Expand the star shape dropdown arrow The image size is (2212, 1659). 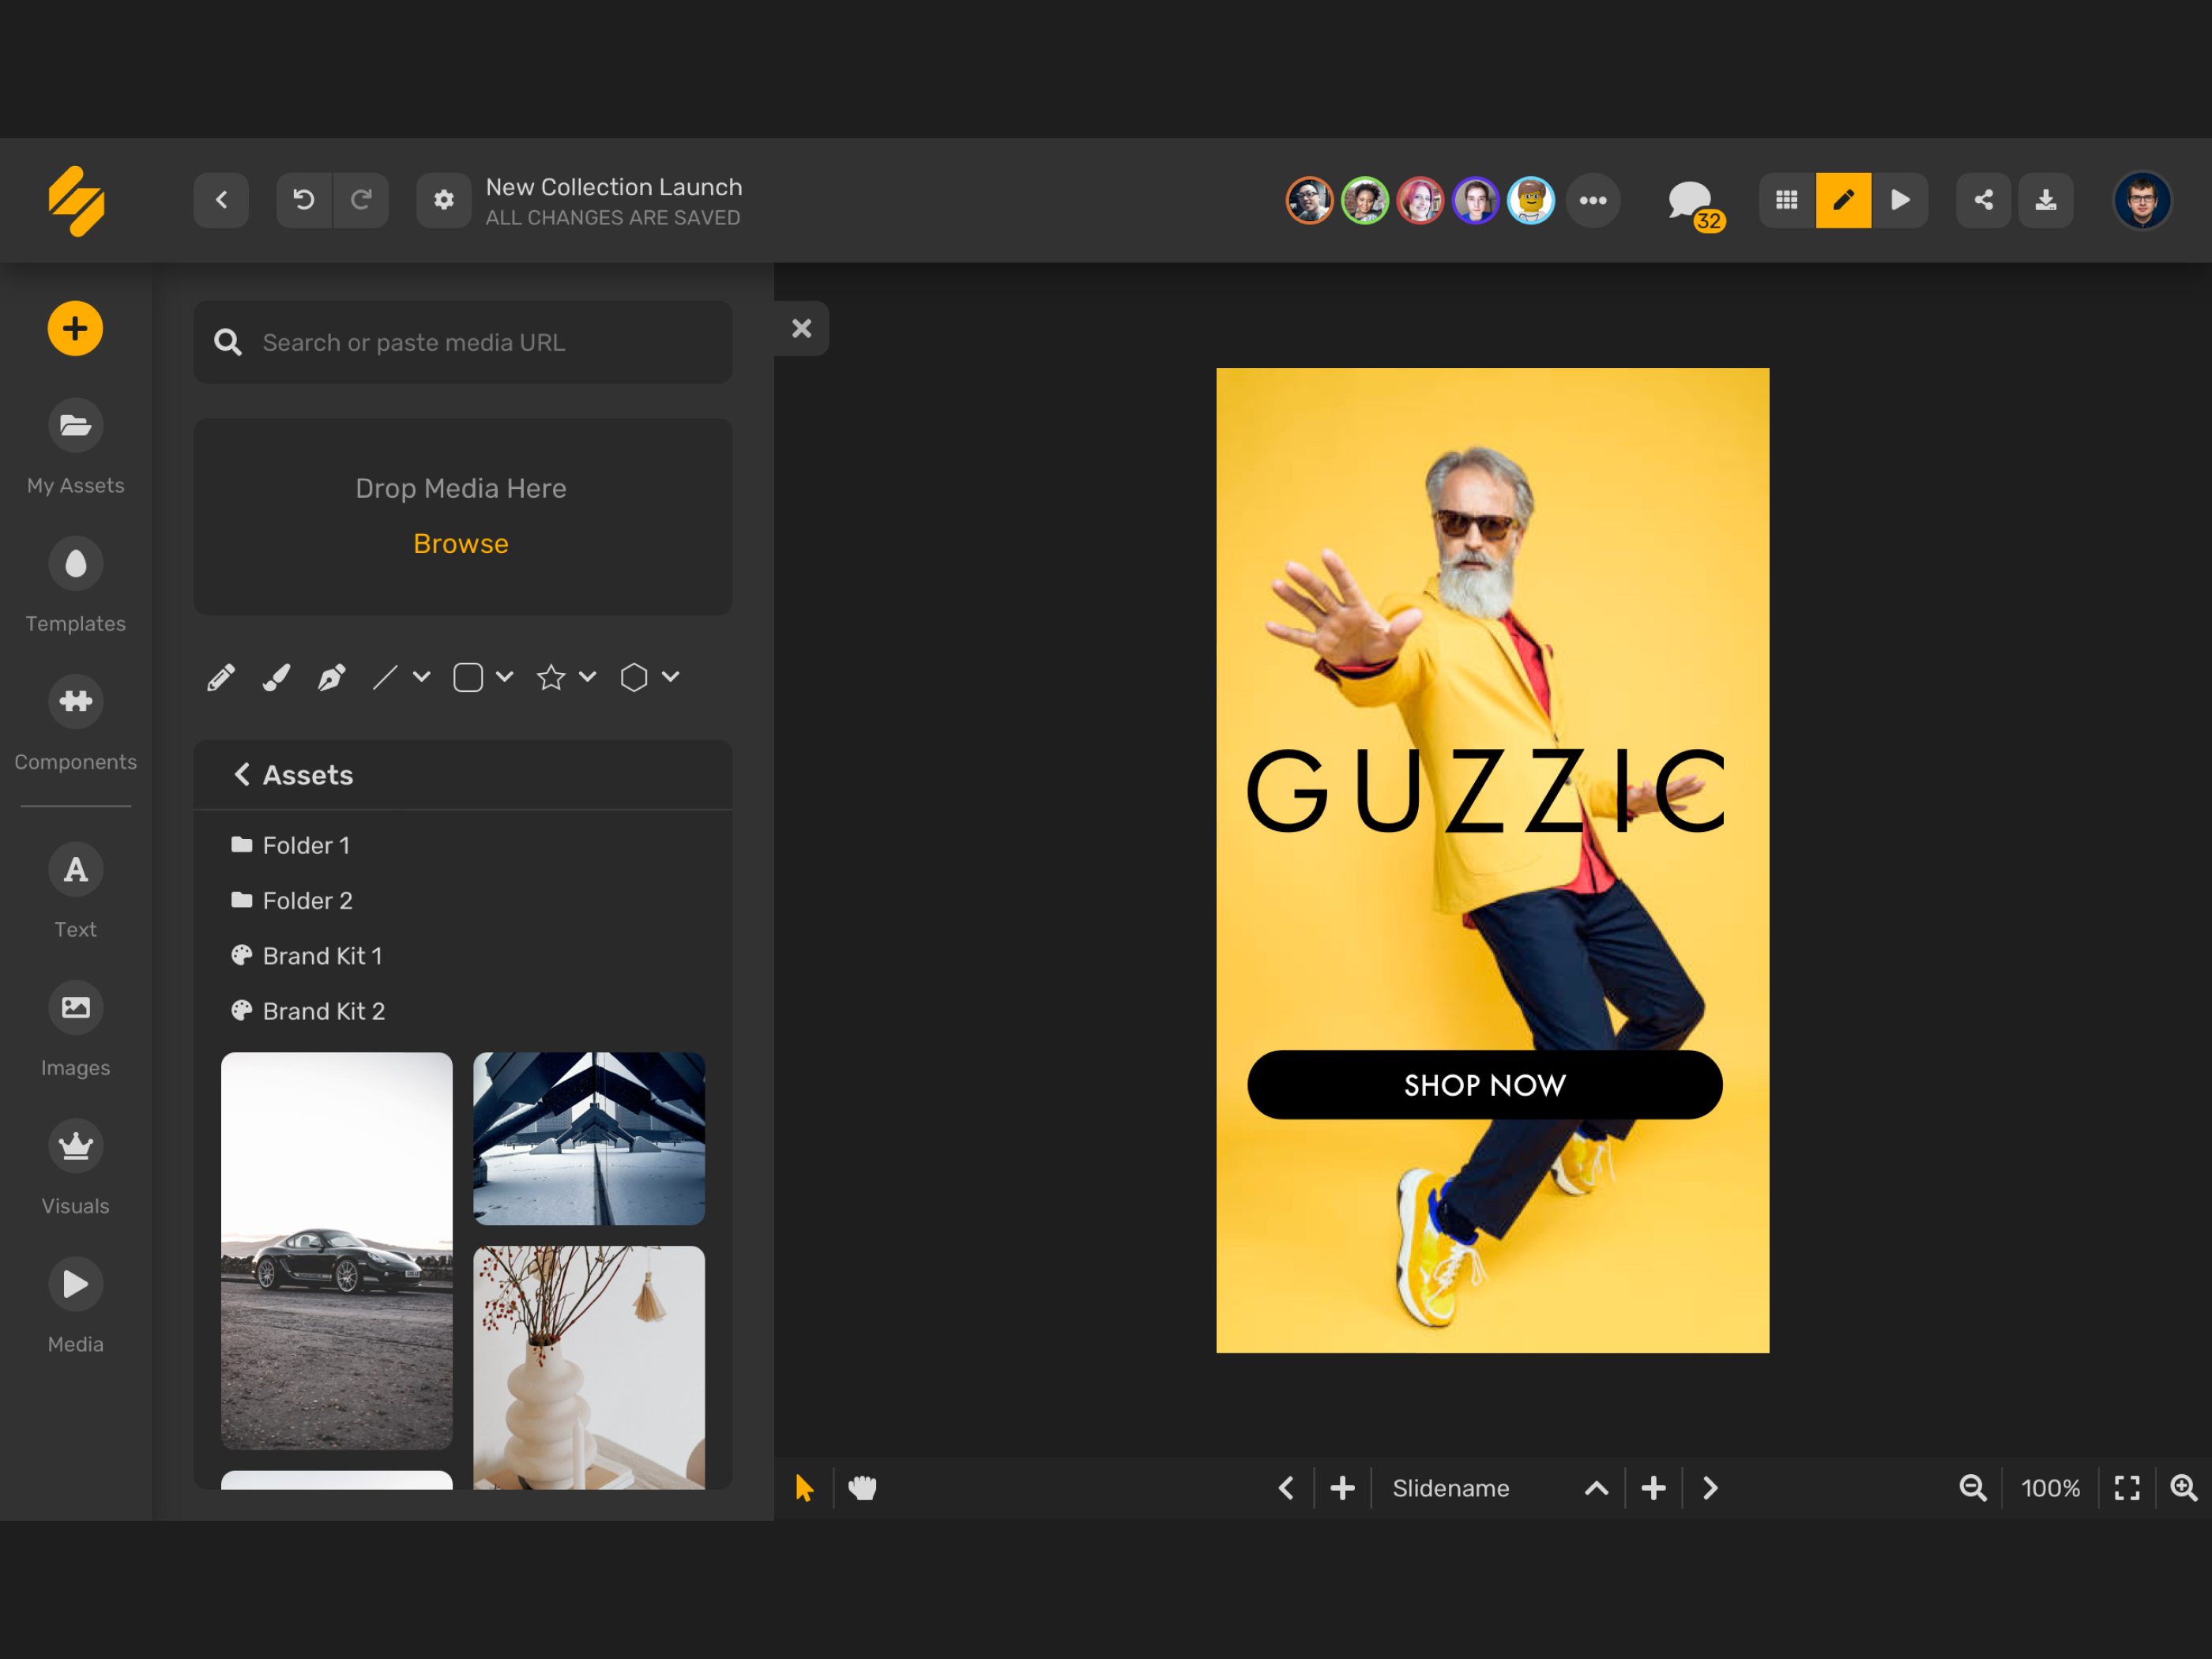[x=588, y=677]
